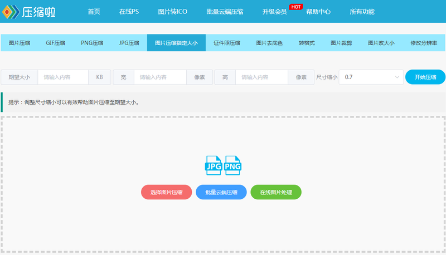Switch to the JPG压缩 tab
The width and height of the screenshot is (446, 255).
tap(129, 43)
